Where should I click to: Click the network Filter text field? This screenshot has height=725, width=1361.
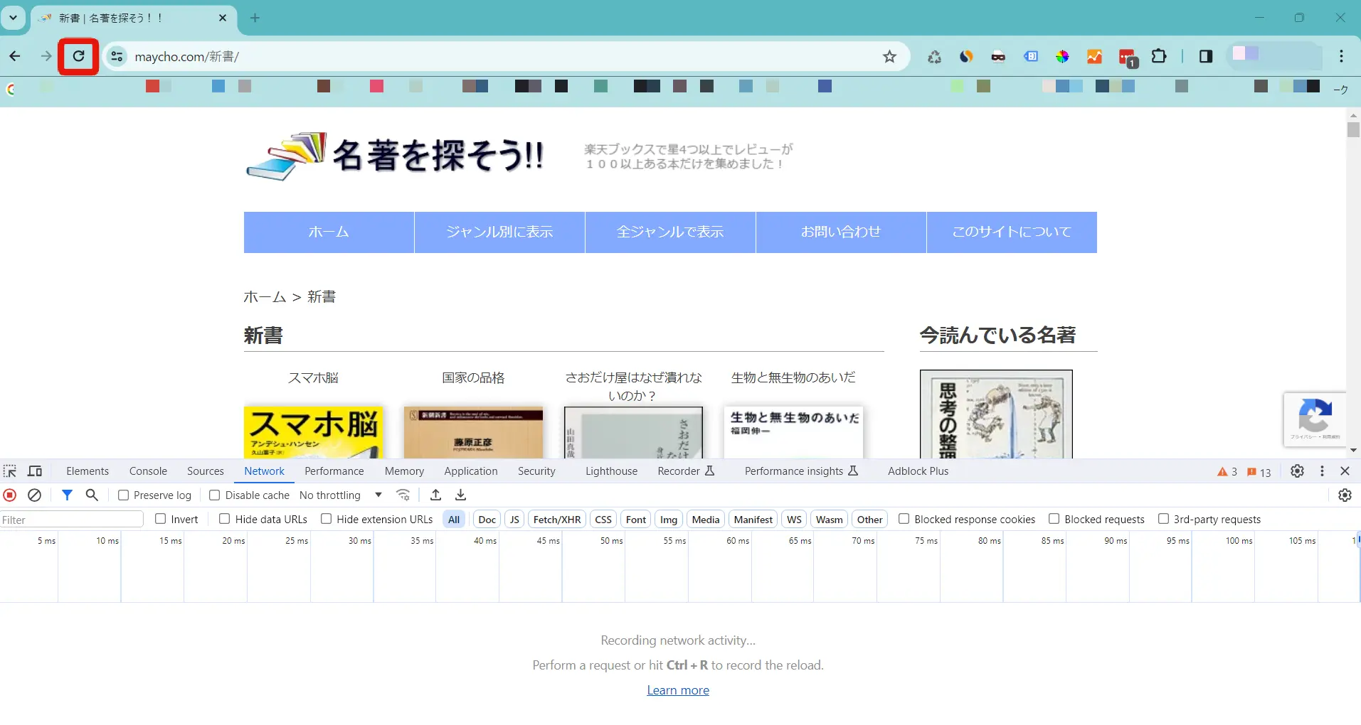71,520
